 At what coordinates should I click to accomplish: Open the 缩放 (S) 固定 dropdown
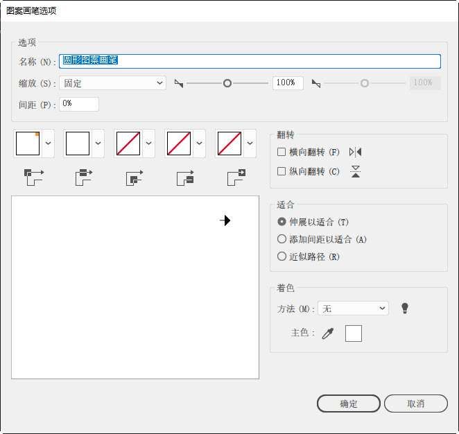pyautogui.click(x=113, y=83)
